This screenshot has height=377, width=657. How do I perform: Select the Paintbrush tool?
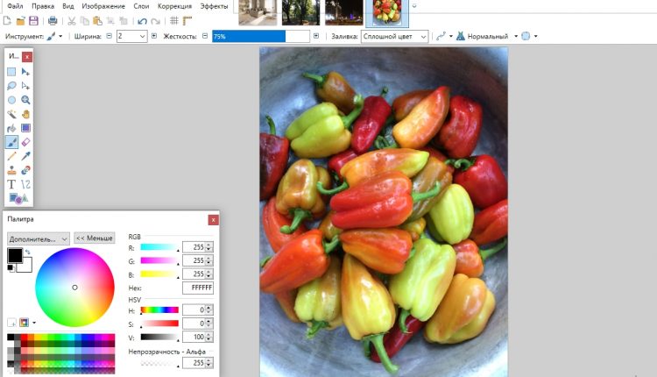click(x=11, y=142)
